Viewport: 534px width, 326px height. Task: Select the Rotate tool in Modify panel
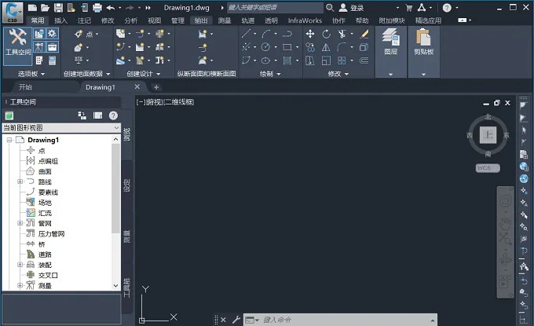pos(326,34)
